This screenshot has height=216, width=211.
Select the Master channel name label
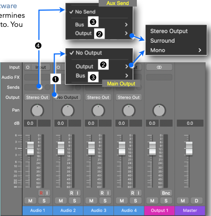point(190,211)
